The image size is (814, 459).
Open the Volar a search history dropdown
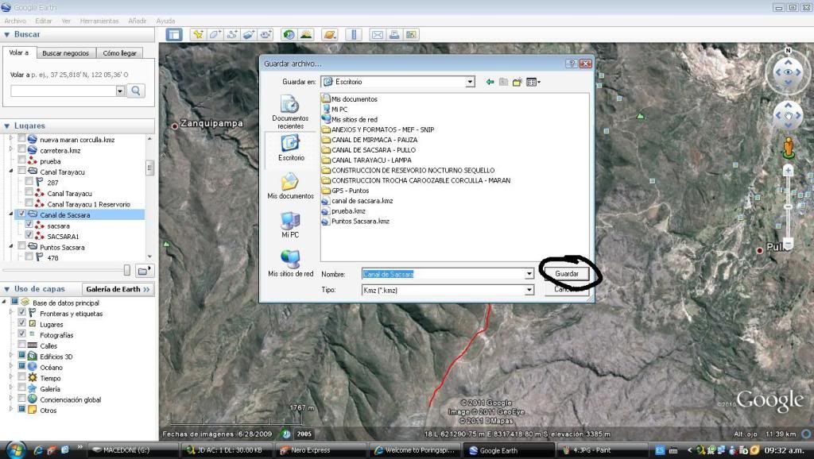point(121,91)
